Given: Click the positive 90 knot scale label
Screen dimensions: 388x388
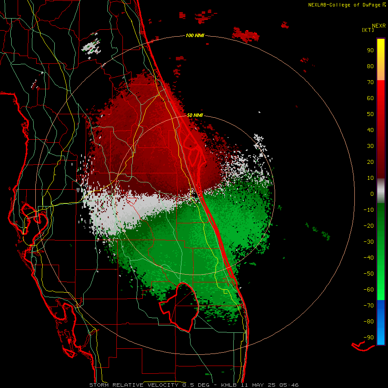Looking at the screenshot, I should (x=370, y=50).
